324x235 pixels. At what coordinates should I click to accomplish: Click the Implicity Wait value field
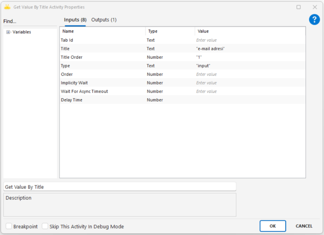[250, 83]
